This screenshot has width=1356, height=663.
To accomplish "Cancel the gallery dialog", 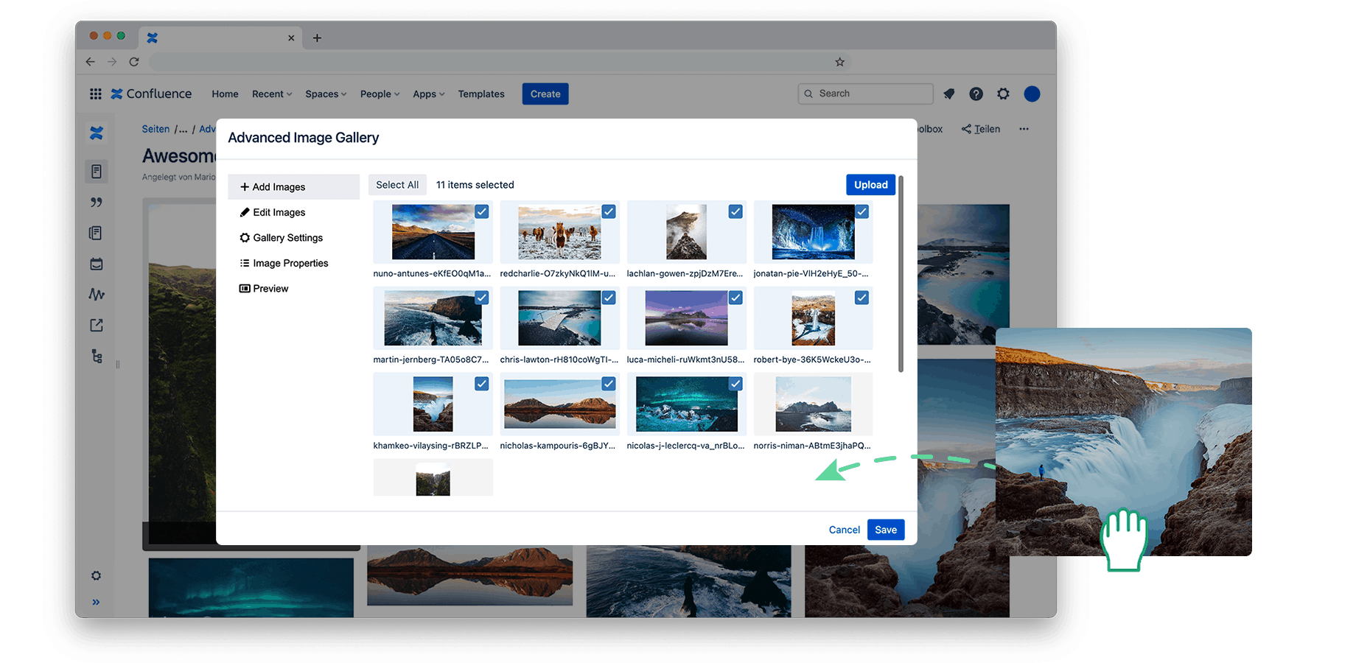I will coord(844,530).
